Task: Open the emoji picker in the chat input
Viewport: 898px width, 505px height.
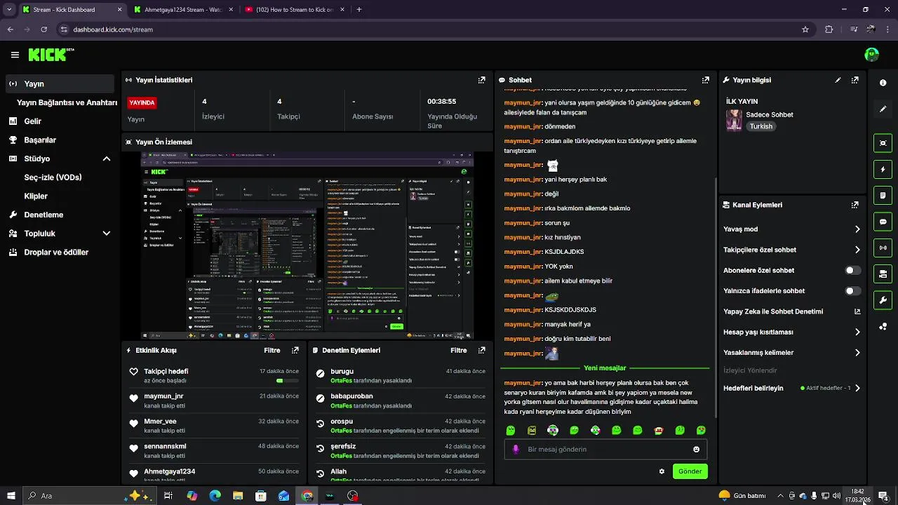Action: [x=696, y=449]
